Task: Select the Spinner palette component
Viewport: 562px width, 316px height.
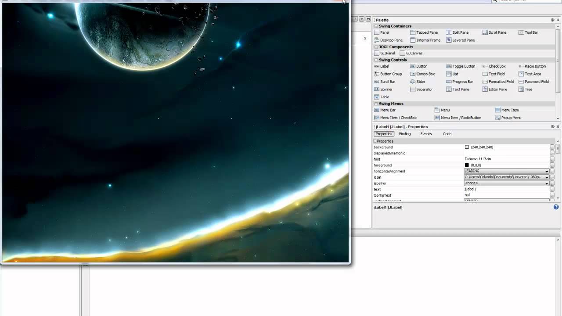Action: tap(383, 89)
